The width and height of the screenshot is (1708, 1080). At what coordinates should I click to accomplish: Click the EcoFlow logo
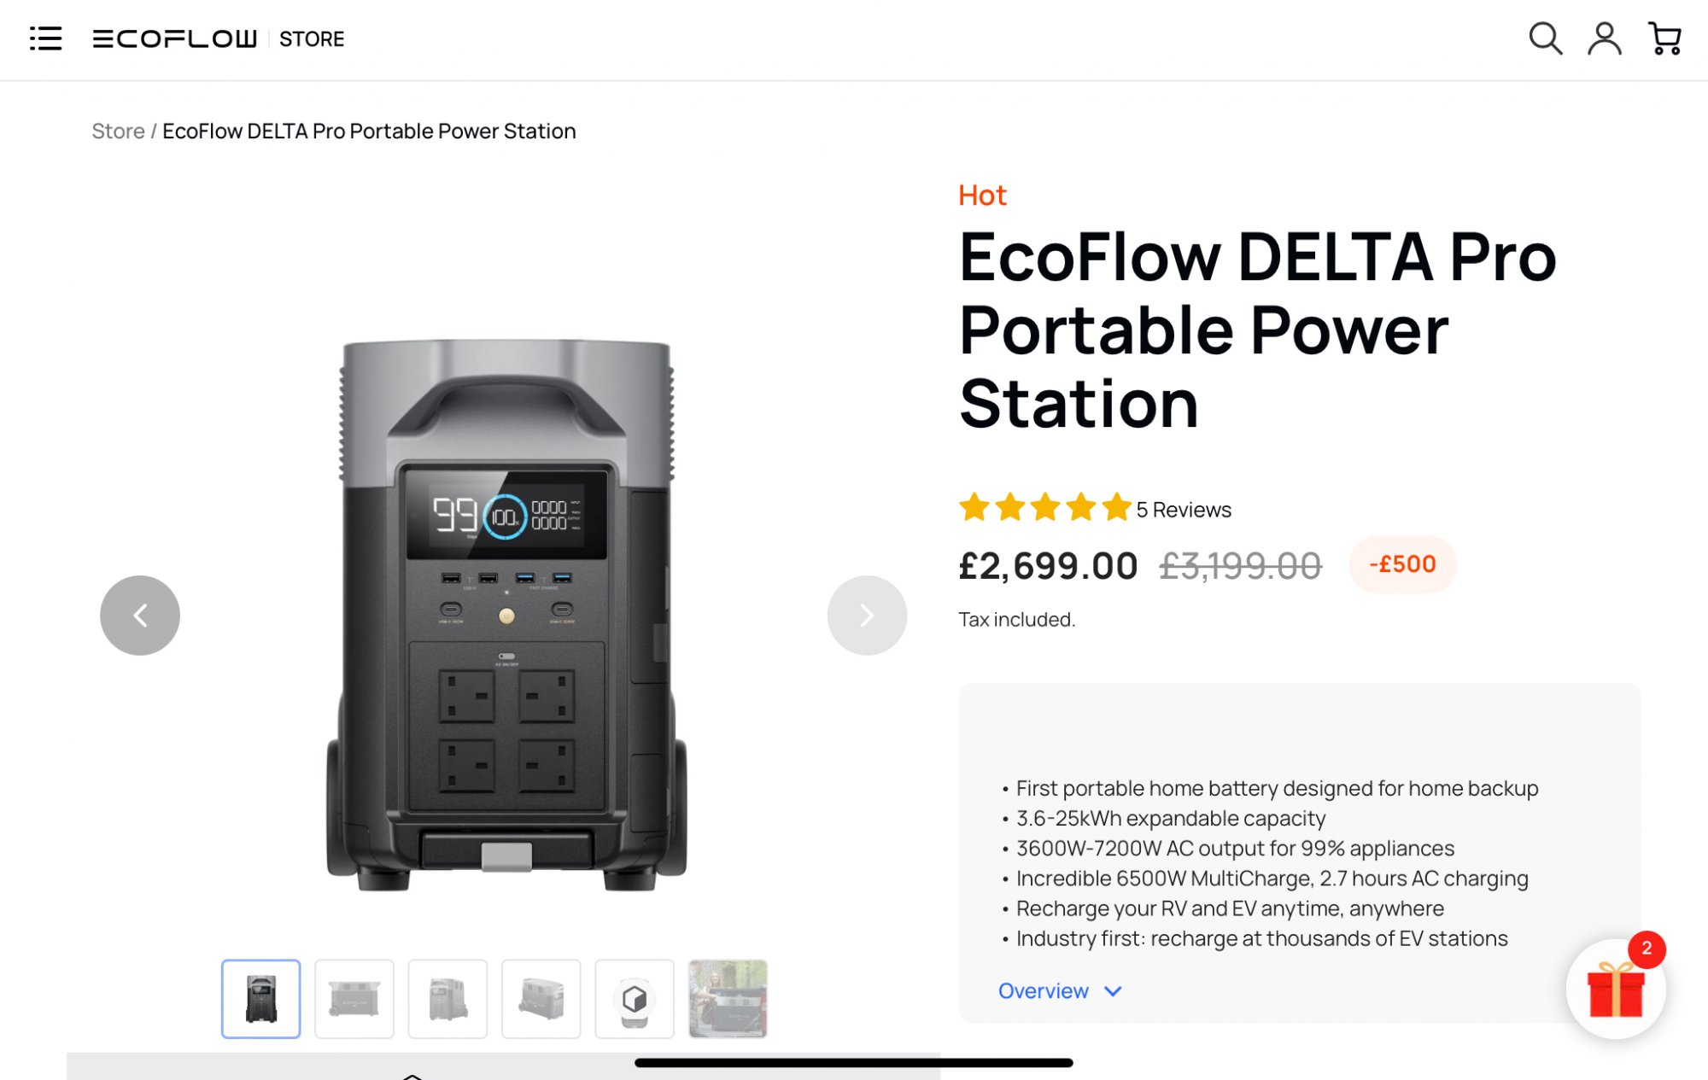pos(174,38)
